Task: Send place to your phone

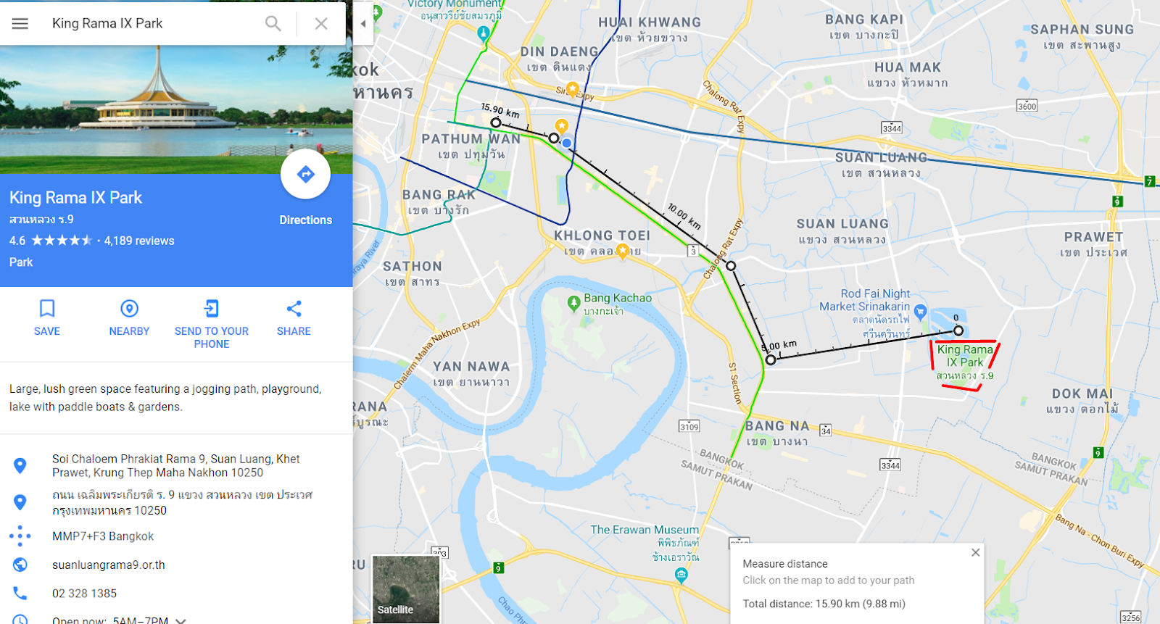Action: [x=212, y=325]
